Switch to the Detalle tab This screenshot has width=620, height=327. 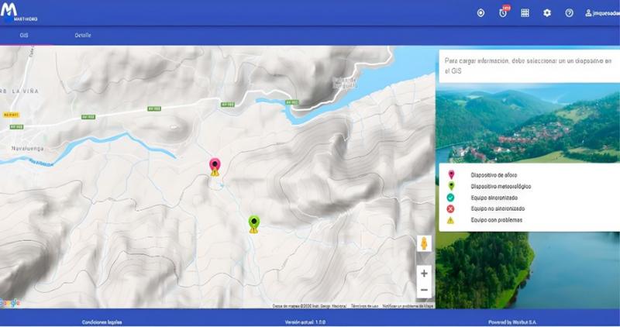point(83,36)
